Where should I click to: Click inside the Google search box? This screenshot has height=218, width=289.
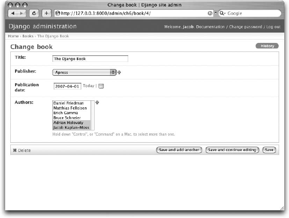tap(250, 13)
